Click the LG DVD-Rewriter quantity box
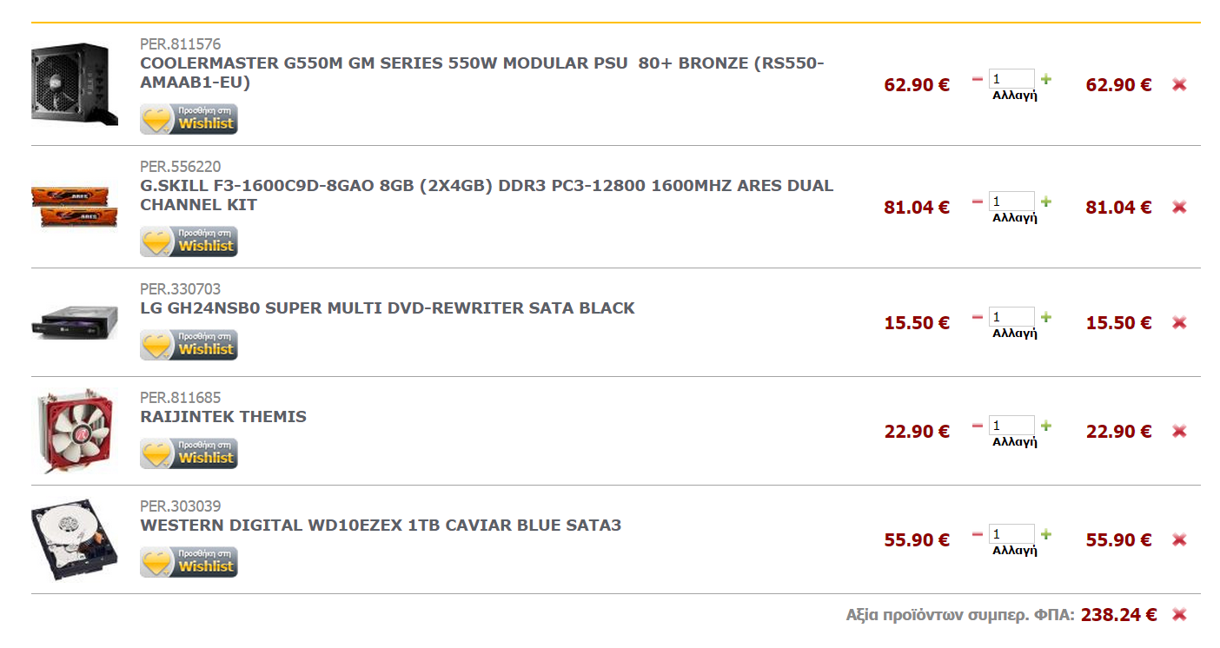Image resolution: width=1220 pixels, height=648 pixels. pos(1011,316)
